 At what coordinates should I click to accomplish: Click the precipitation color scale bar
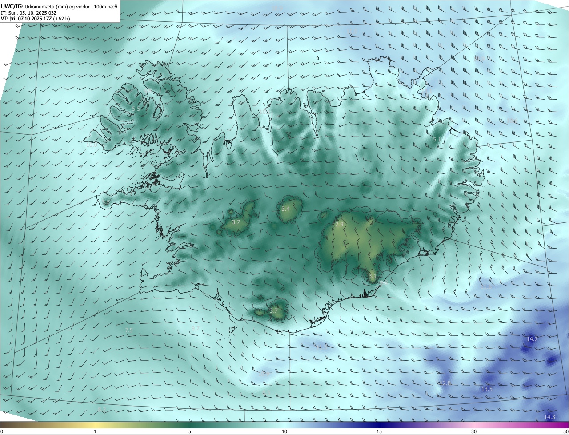[284, 425]
